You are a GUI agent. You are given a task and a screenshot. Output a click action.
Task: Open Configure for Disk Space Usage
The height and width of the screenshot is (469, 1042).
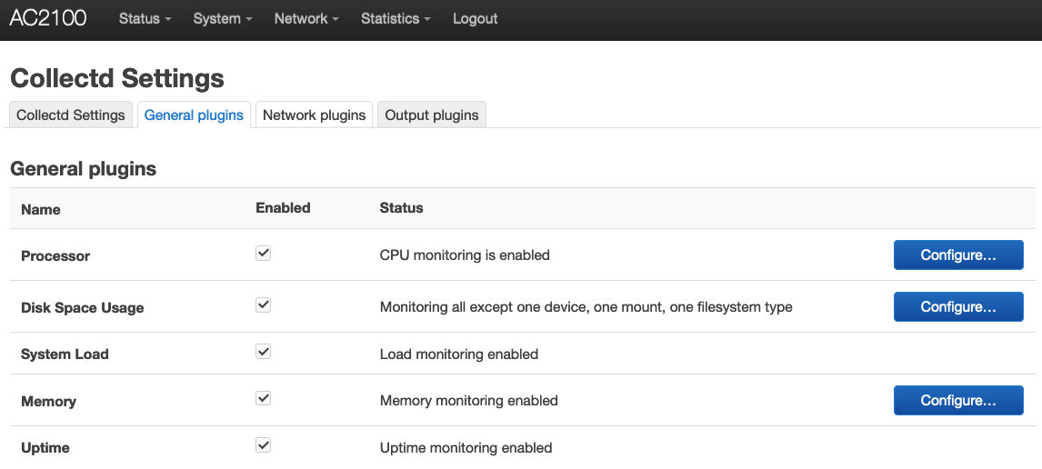[x=958, y=307]
